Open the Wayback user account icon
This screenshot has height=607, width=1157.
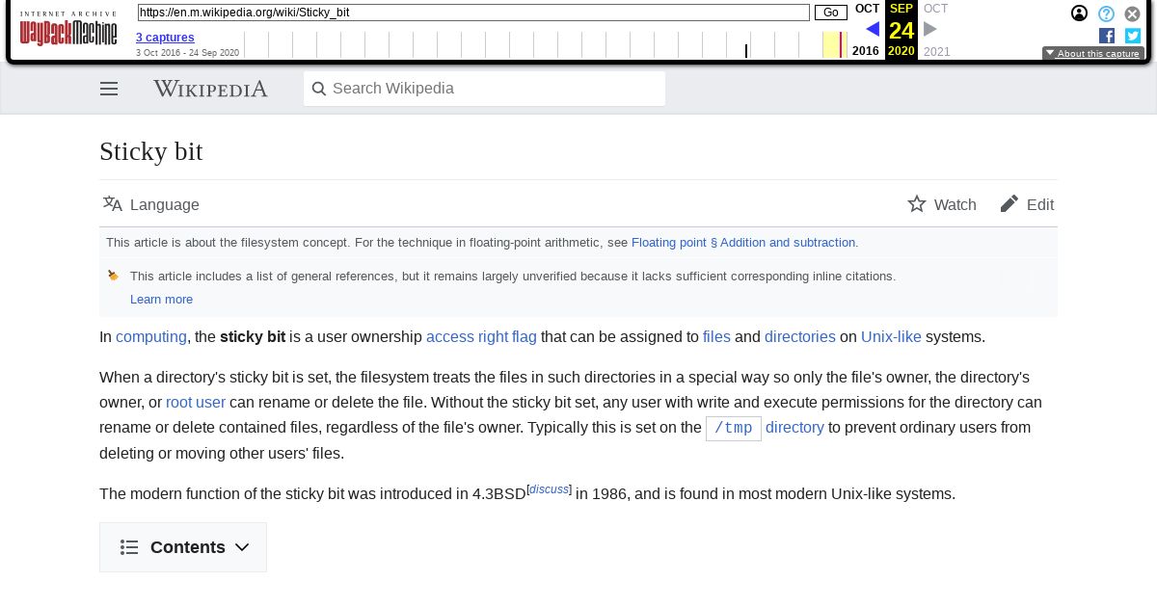(1080, 13)
